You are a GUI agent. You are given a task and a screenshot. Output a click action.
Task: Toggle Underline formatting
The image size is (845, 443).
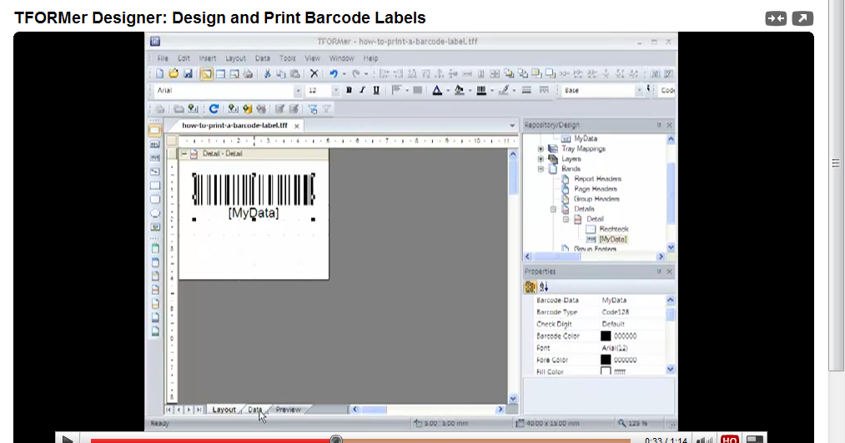click(x=376, y=91)
